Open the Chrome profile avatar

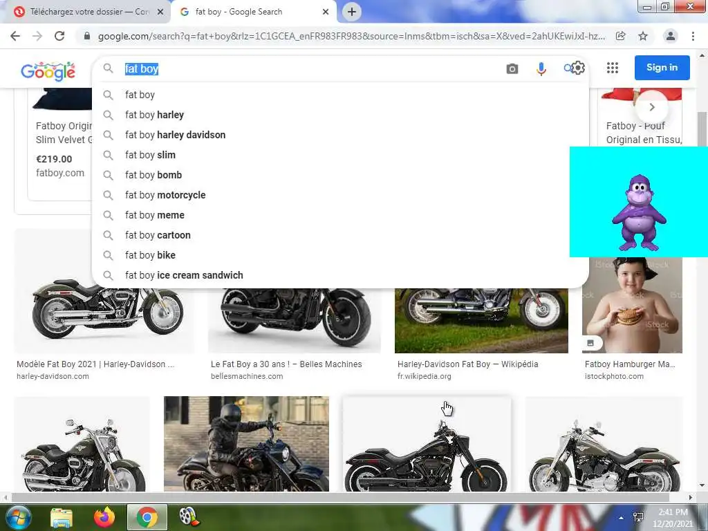click(671, 36)
